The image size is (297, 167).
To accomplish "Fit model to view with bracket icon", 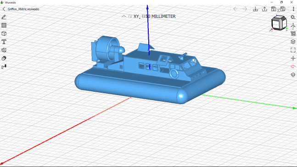I will click(x=293, y=50).
